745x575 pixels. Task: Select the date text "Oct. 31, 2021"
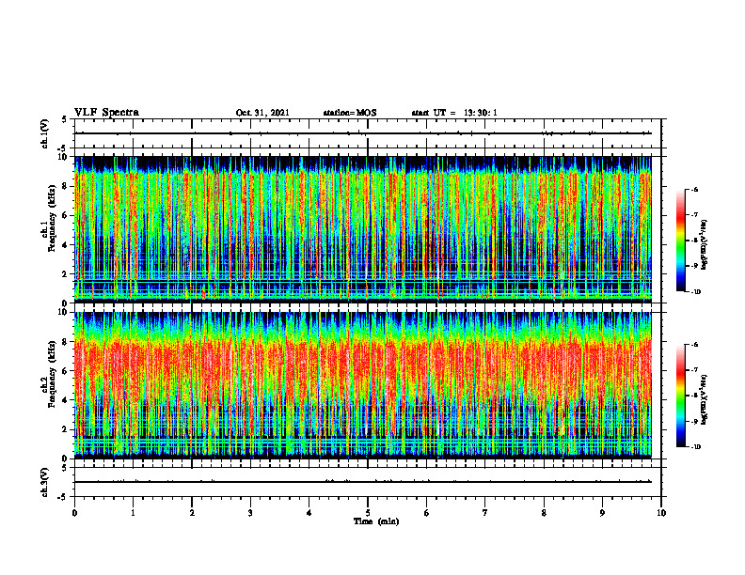point(262,113)
